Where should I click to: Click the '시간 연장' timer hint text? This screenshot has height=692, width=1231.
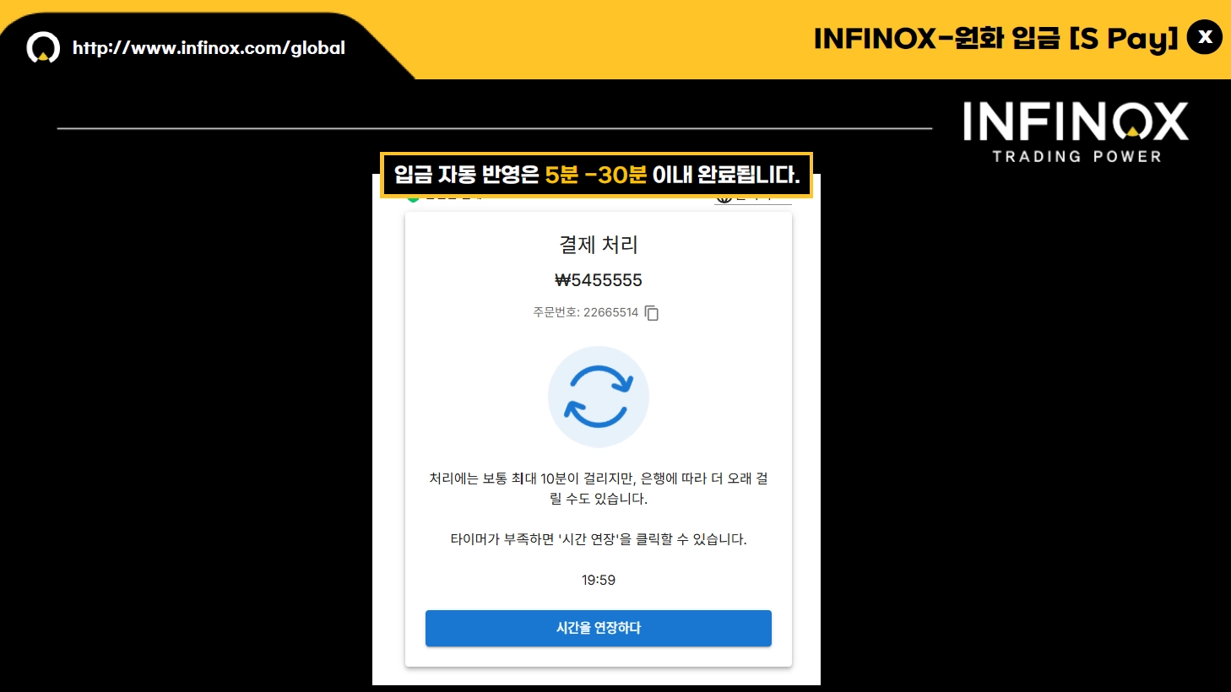tap(599, 539)
